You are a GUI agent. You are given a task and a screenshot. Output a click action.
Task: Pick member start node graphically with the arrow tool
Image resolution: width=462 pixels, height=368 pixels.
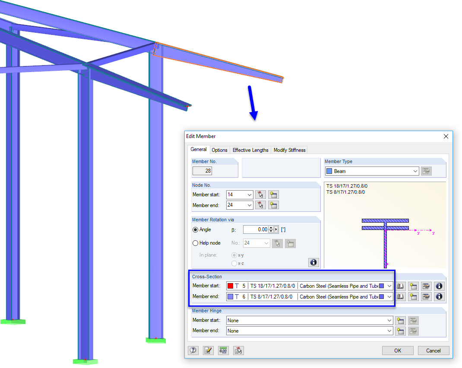pyautogui.click(x=260, y=195)
